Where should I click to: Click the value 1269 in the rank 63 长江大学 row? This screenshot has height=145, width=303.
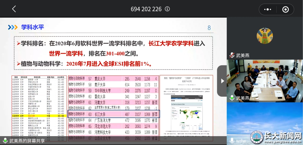coord(147,114)
